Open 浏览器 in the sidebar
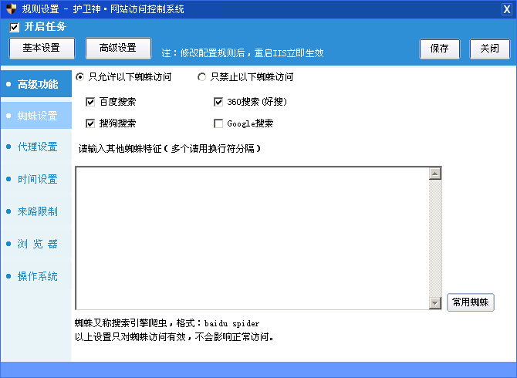Image resolution: width=517 pixels, height=378 pixels. click(x=36, y=244)
